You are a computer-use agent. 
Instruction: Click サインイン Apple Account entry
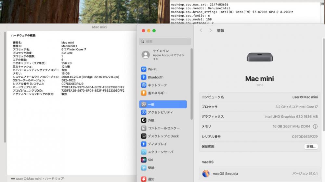click(165, 55)
